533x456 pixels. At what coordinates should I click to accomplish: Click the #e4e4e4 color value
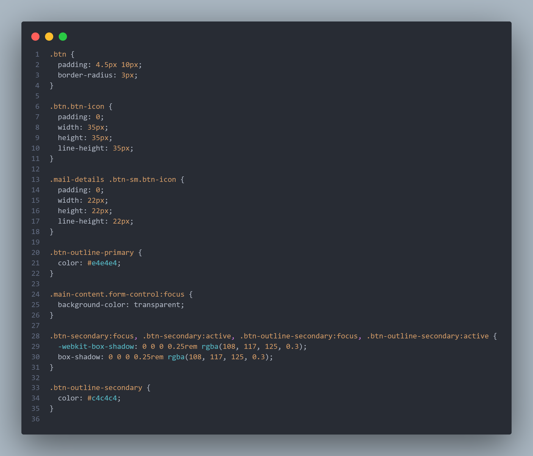click(x=102, y=263)
